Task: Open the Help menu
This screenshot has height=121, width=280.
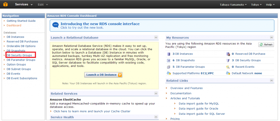Action: point(270,5)
